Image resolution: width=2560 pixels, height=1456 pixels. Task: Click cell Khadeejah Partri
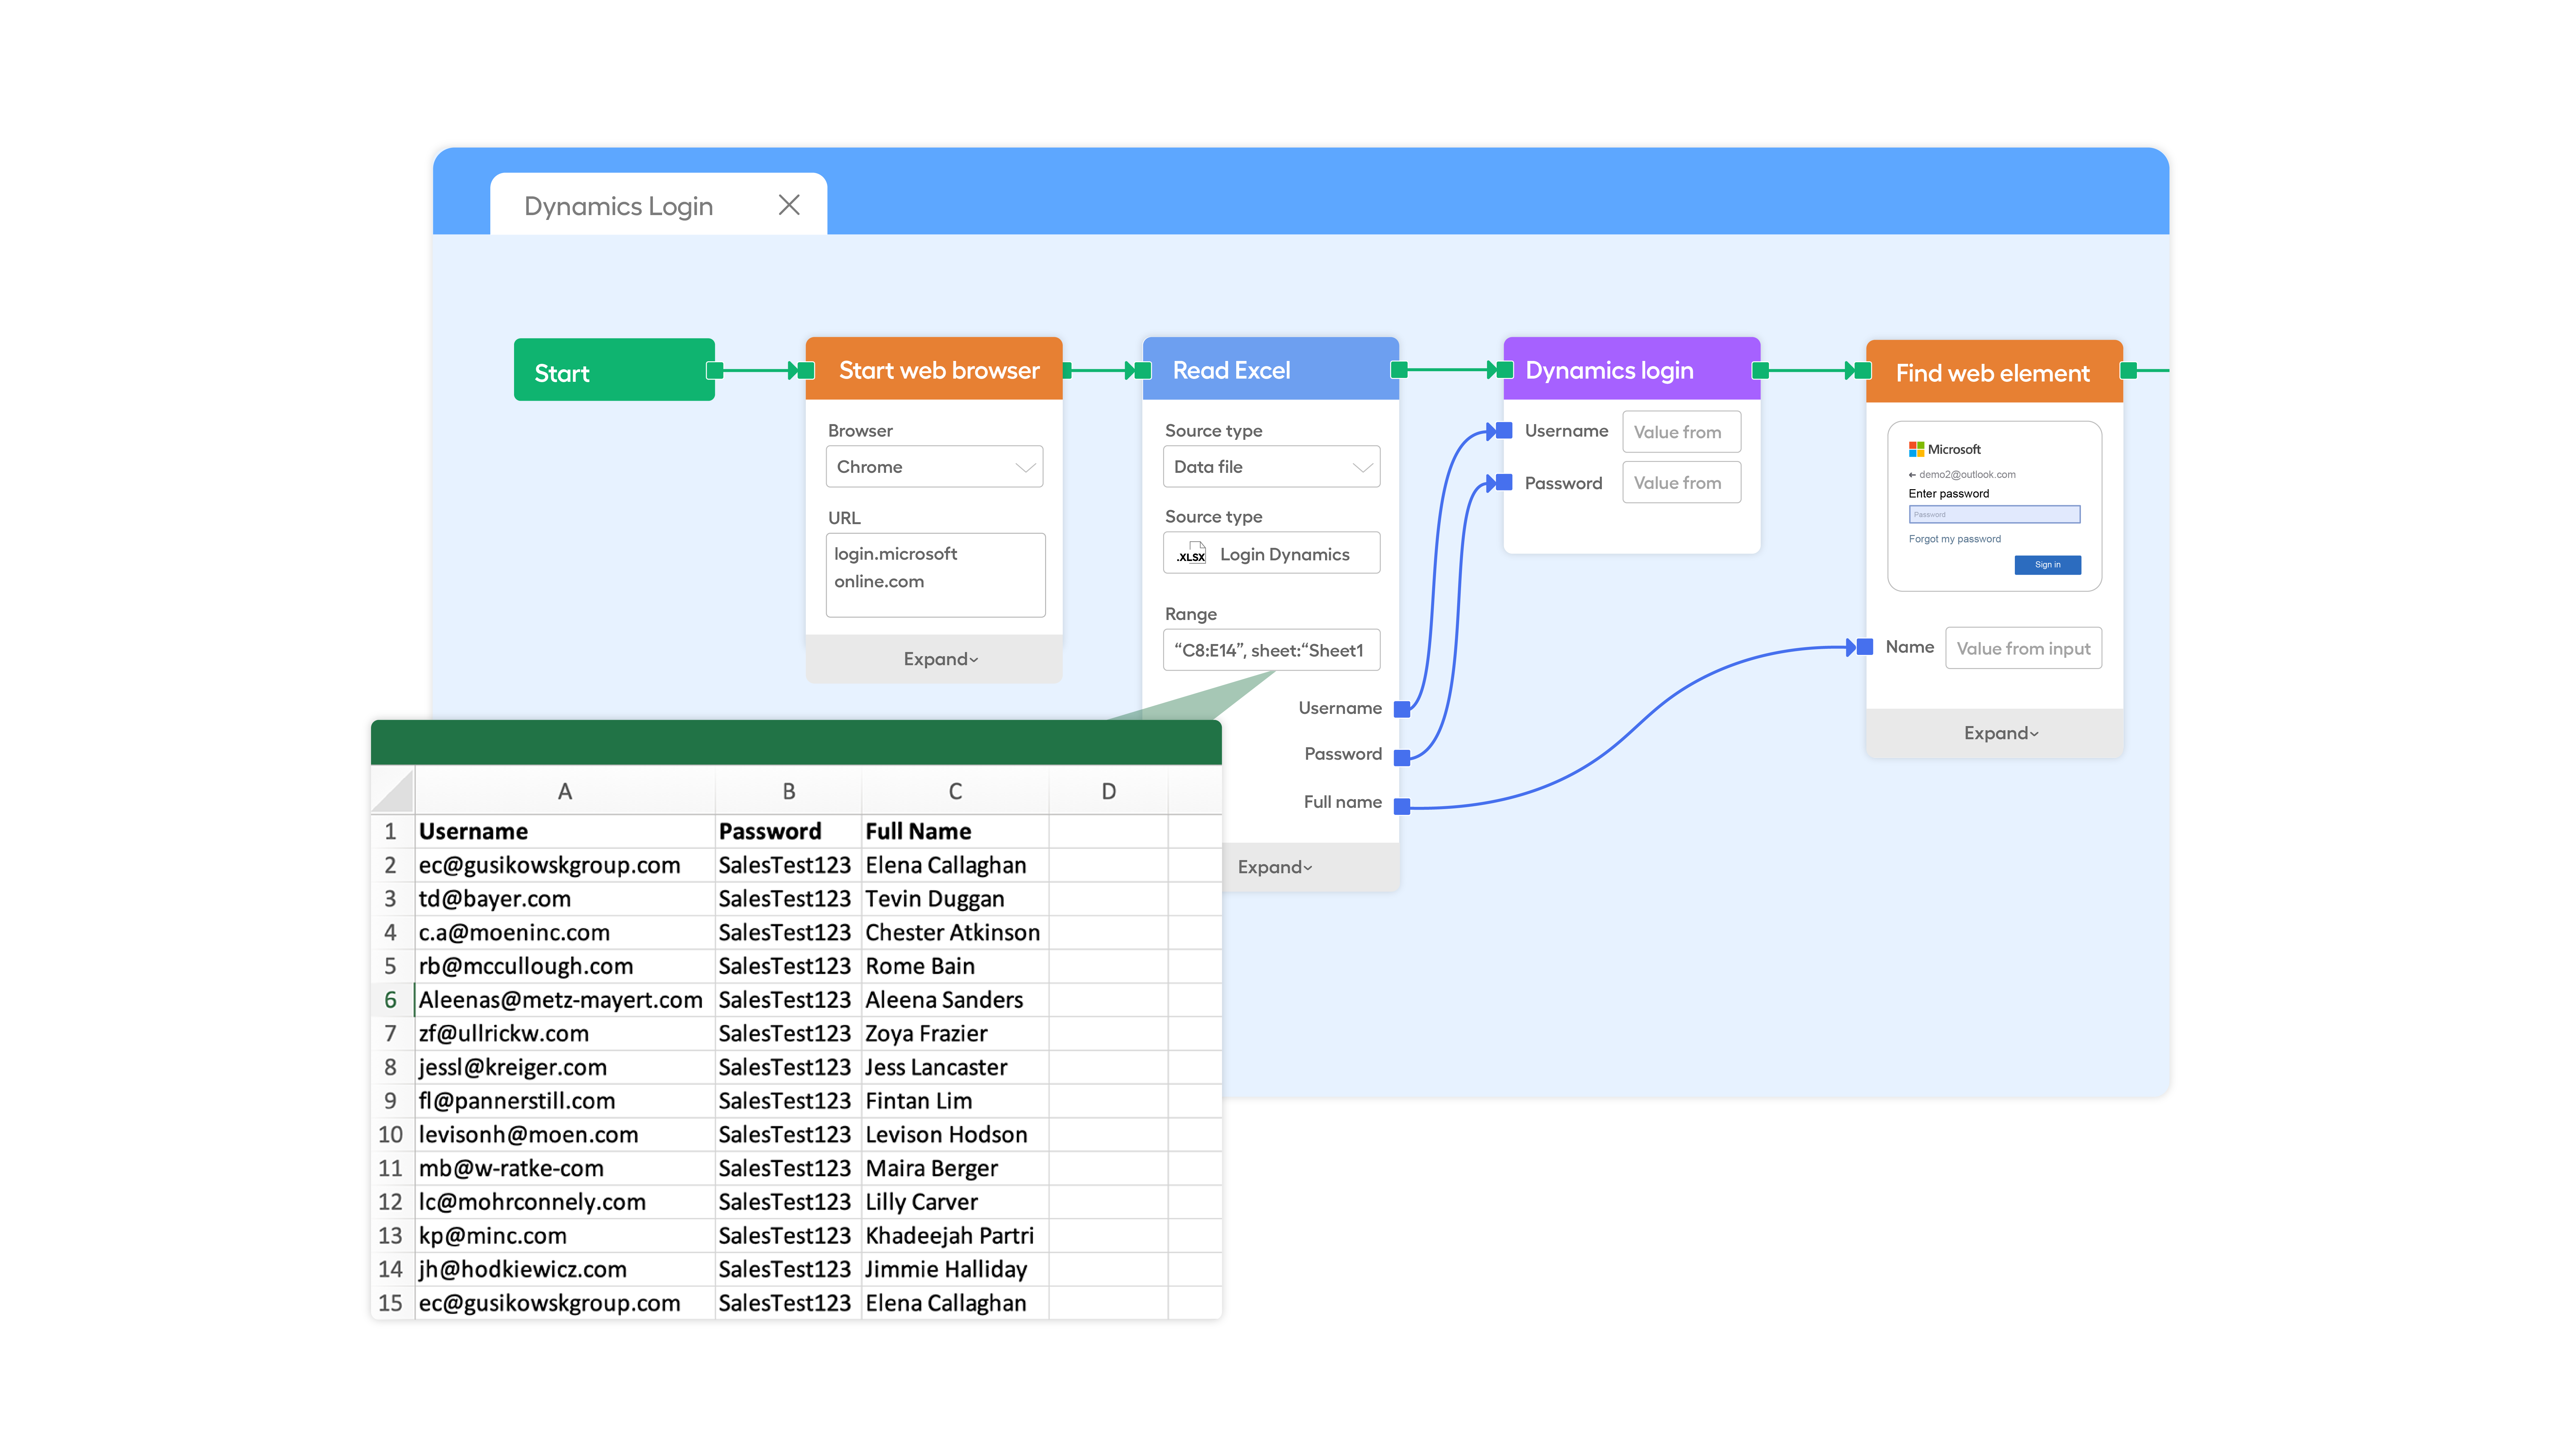pos(955,1236)
